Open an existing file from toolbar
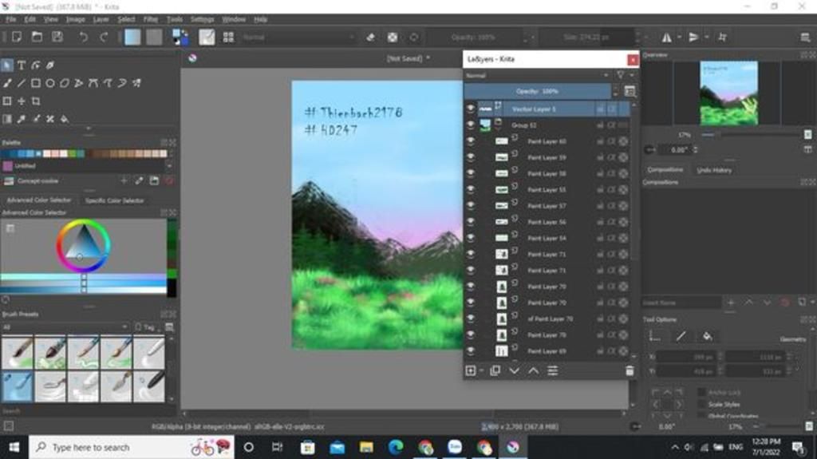 (x=37, y=37)
